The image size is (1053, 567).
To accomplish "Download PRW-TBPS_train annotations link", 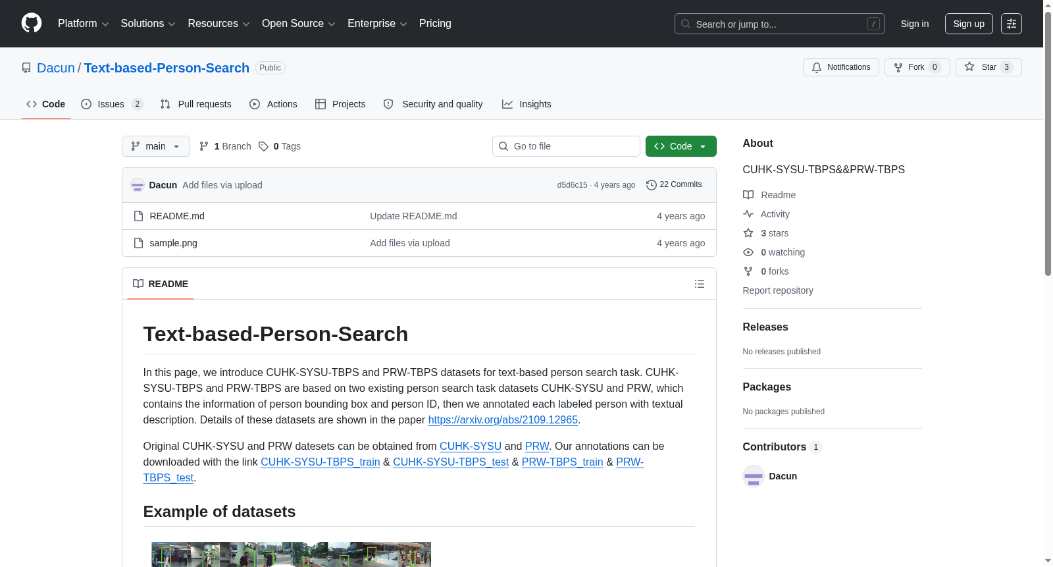I will coord(563,462).
